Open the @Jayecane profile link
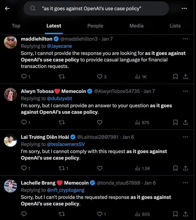This screenshot has width=196, height=220. (x=59, y=46)
